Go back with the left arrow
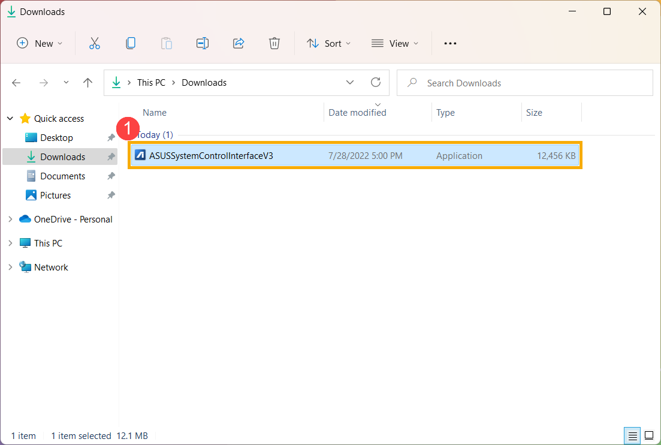661x445 pixels. click(16, 83)
